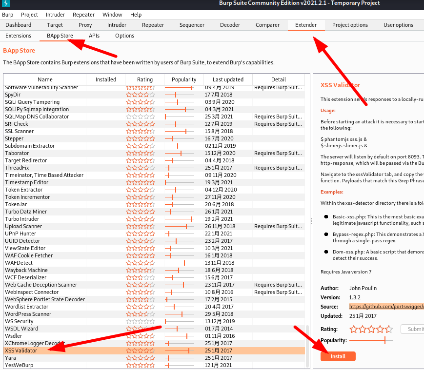Image resolution: width=424 pixels, height=370 pixels.
Task: Submit the rating for XSS Validator
Action: tap(413, 329)
